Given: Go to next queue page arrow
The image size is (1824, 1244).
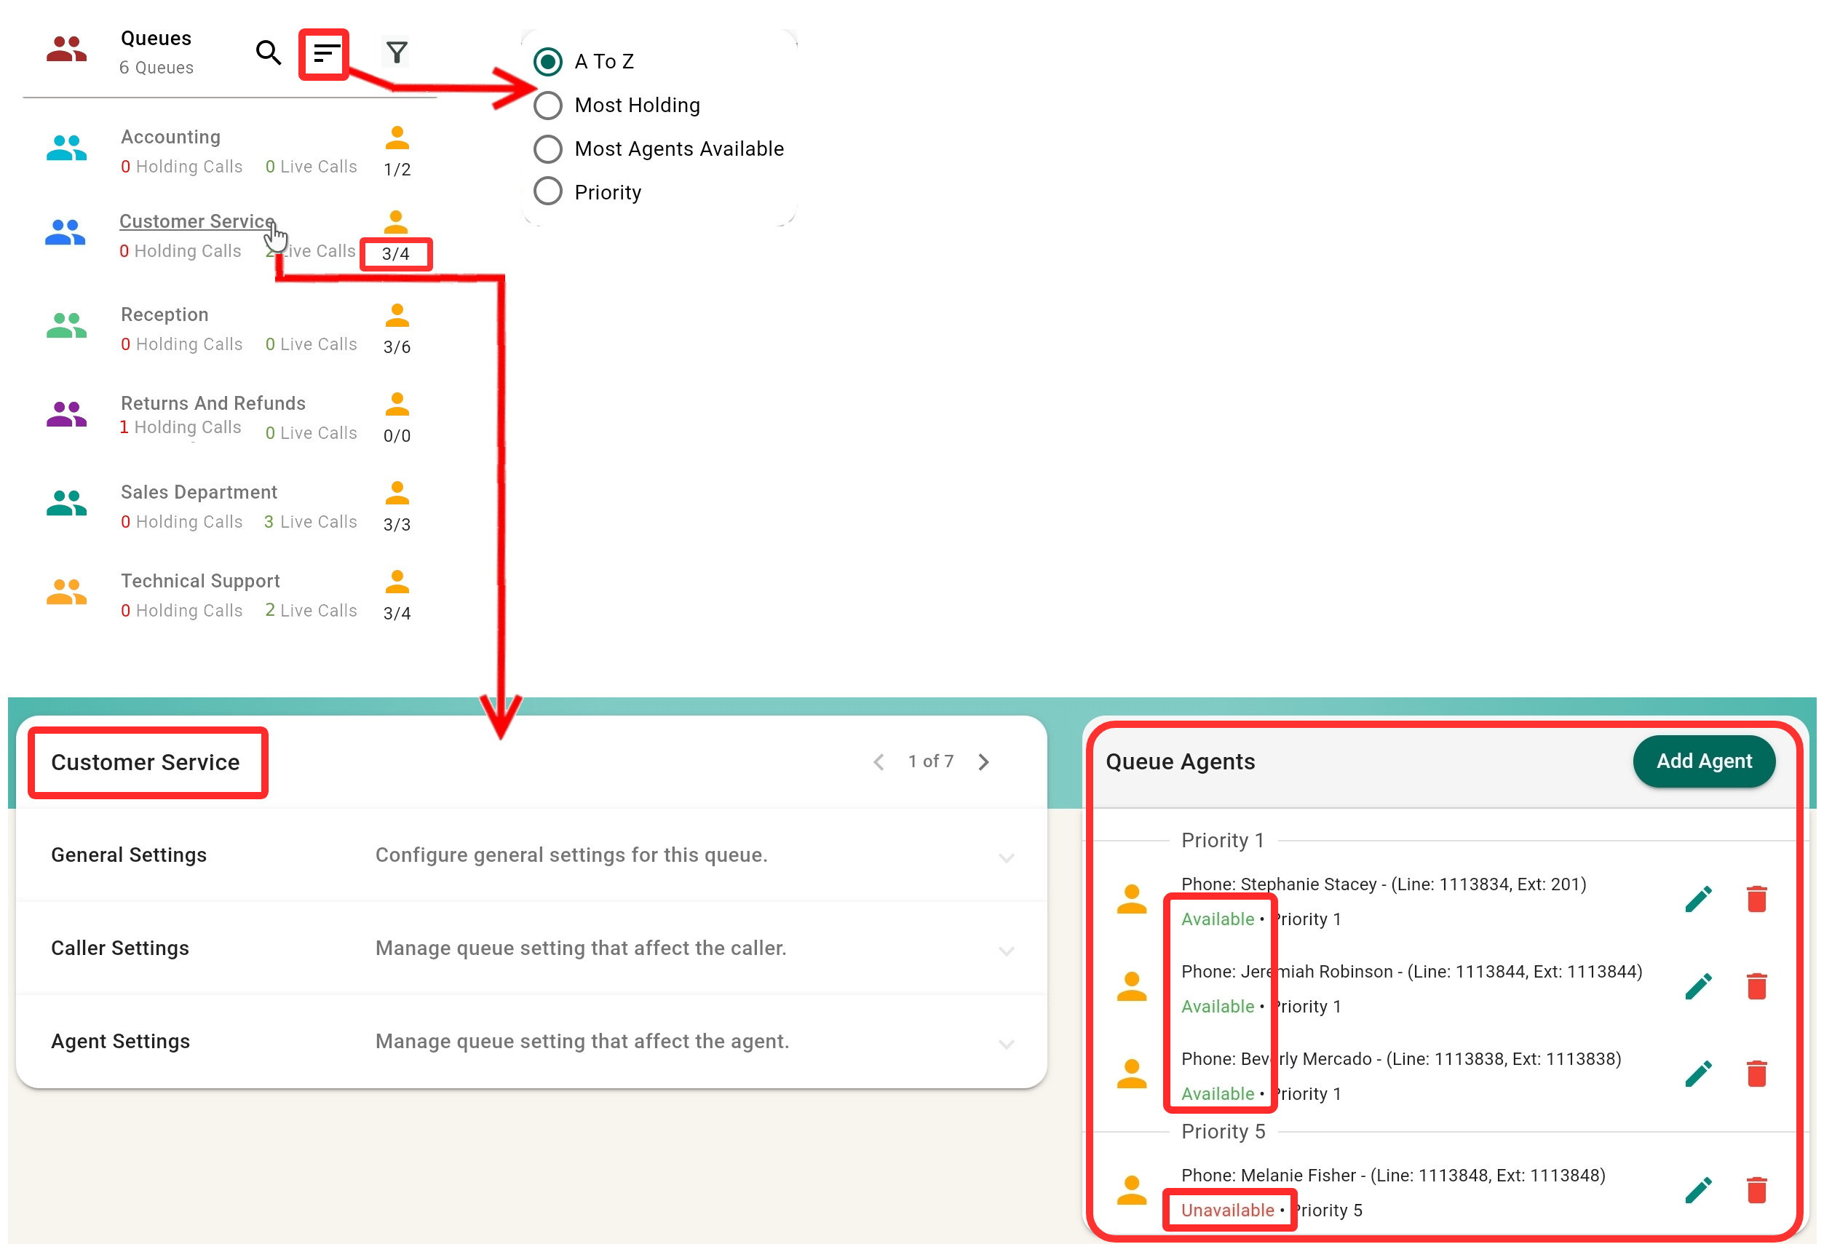Looking at the screenshot, I should (x=983, y=762).
